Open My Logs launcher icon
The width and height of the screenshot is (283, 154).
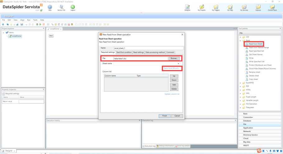[x=230, y=7]
